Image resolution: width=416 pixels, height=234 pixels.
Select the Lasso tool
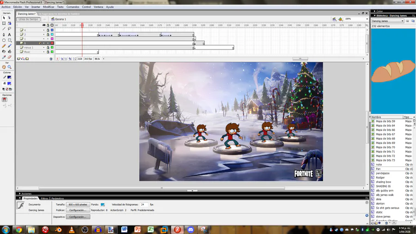click(x=10, y=29)
